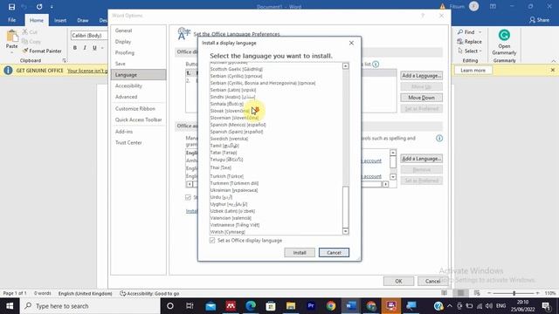Image resolution: width=559 pixels, height=314 pixels.
Task: Click Install in the display language dialog
Action: click(x=300, y=252)
